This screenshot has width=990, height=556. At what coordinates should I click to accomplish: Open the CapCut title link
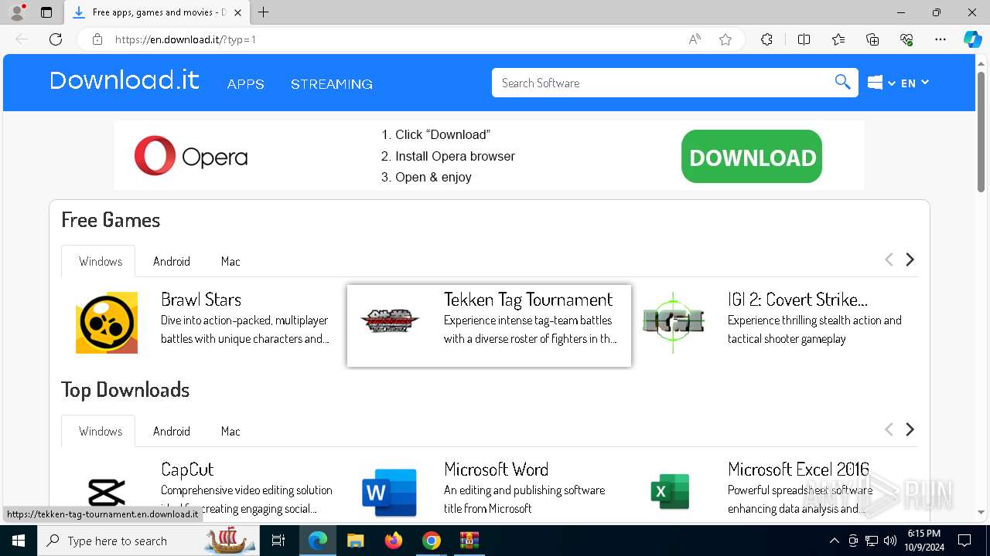[x=187, y=470]
